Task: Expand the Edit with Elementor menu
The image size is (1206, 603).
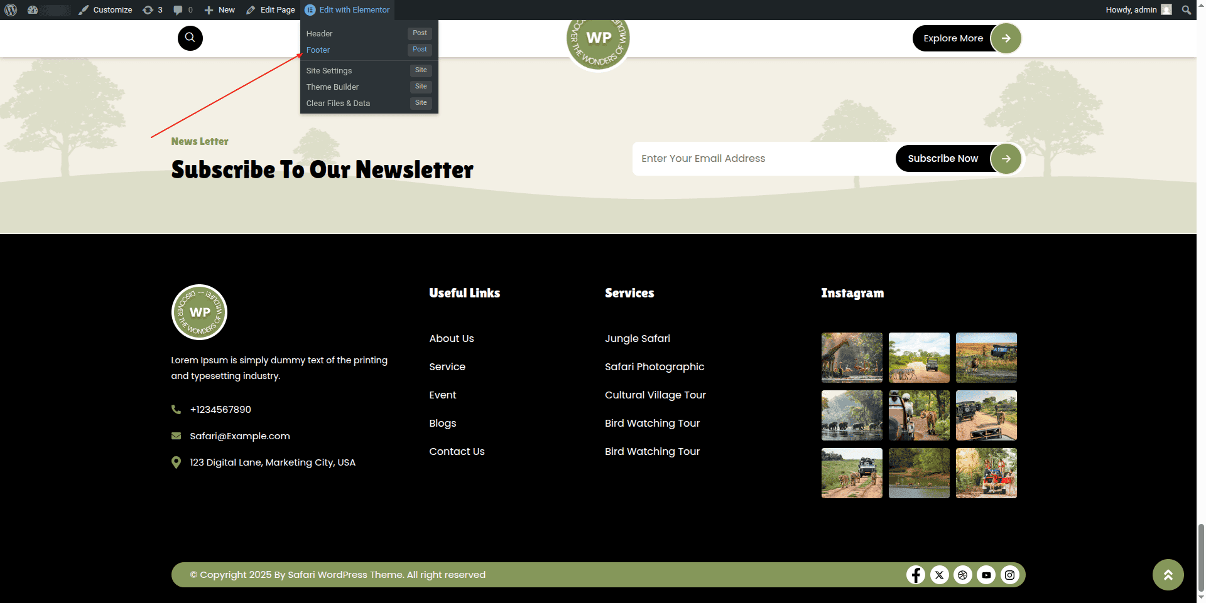Action: [348, 10]
